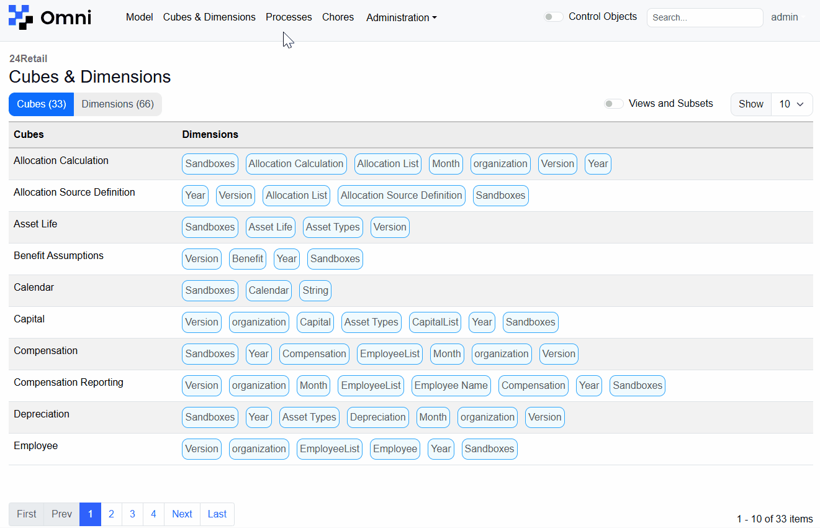Viewport: 820px width, 528px height.
Task: Open the Chores page
Action: coord(338,17)
